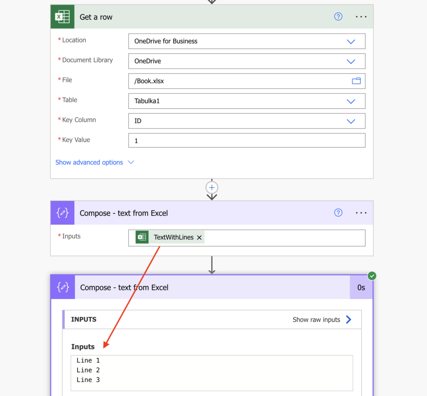Click 'Line 3' in the output
Screen dimensions: 427x396
[x=88, y=380]
